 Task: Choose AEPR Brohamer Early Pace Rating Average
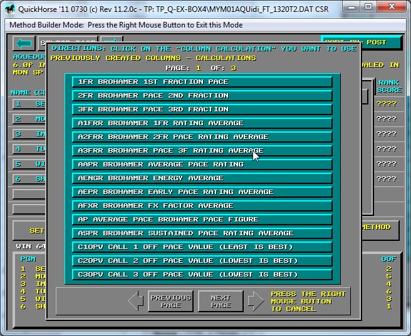(202, 192)
